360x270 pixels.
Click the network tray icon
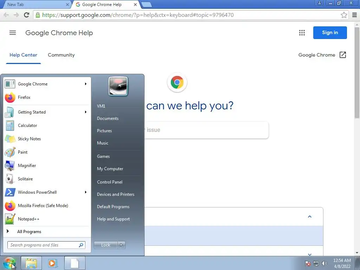(316, 263)
